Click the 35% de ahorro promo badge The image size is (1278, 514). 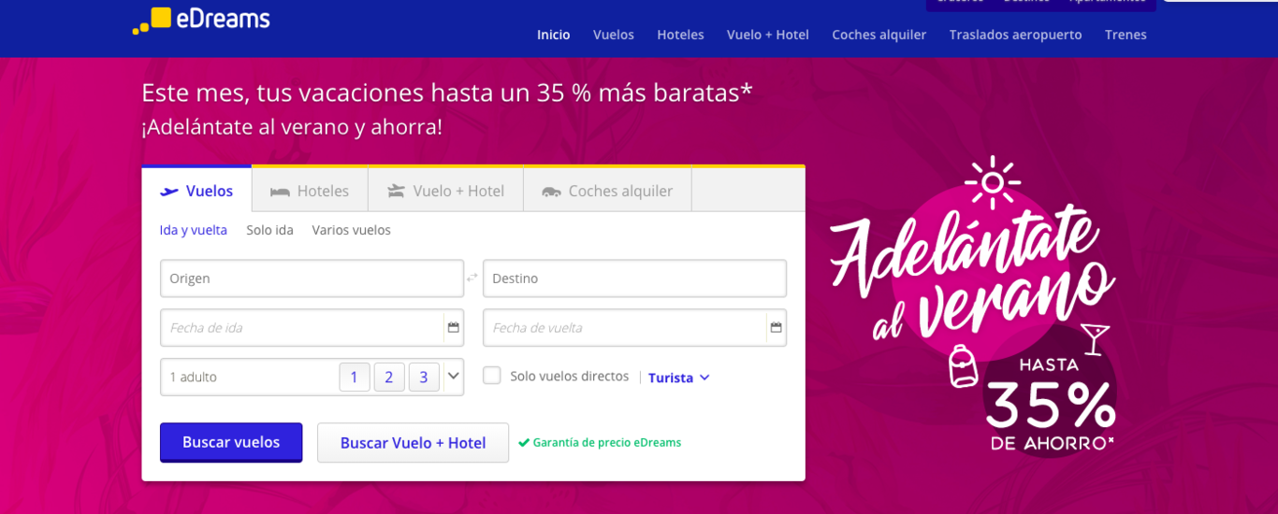[x=1051, y=403]
